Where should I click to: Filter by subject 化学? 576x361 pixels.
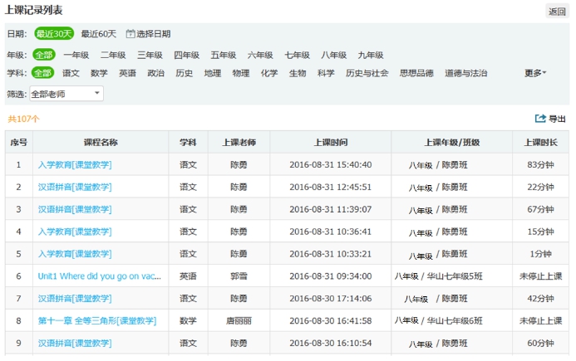pyautogui.click(x=269, y=73)
